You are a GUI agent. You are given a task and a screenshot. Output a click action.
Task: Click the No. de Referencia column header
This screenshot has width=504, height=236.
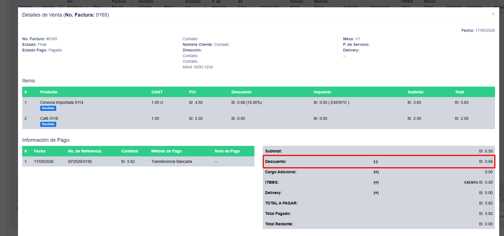pos(85,151)
